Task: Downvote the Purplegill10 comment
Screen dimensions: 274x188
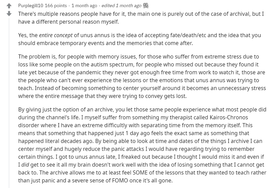Action: 9,13
